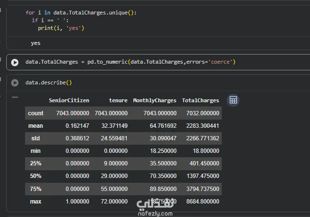Click SeniorCitizen std value 0.368612

pos(77,138)
